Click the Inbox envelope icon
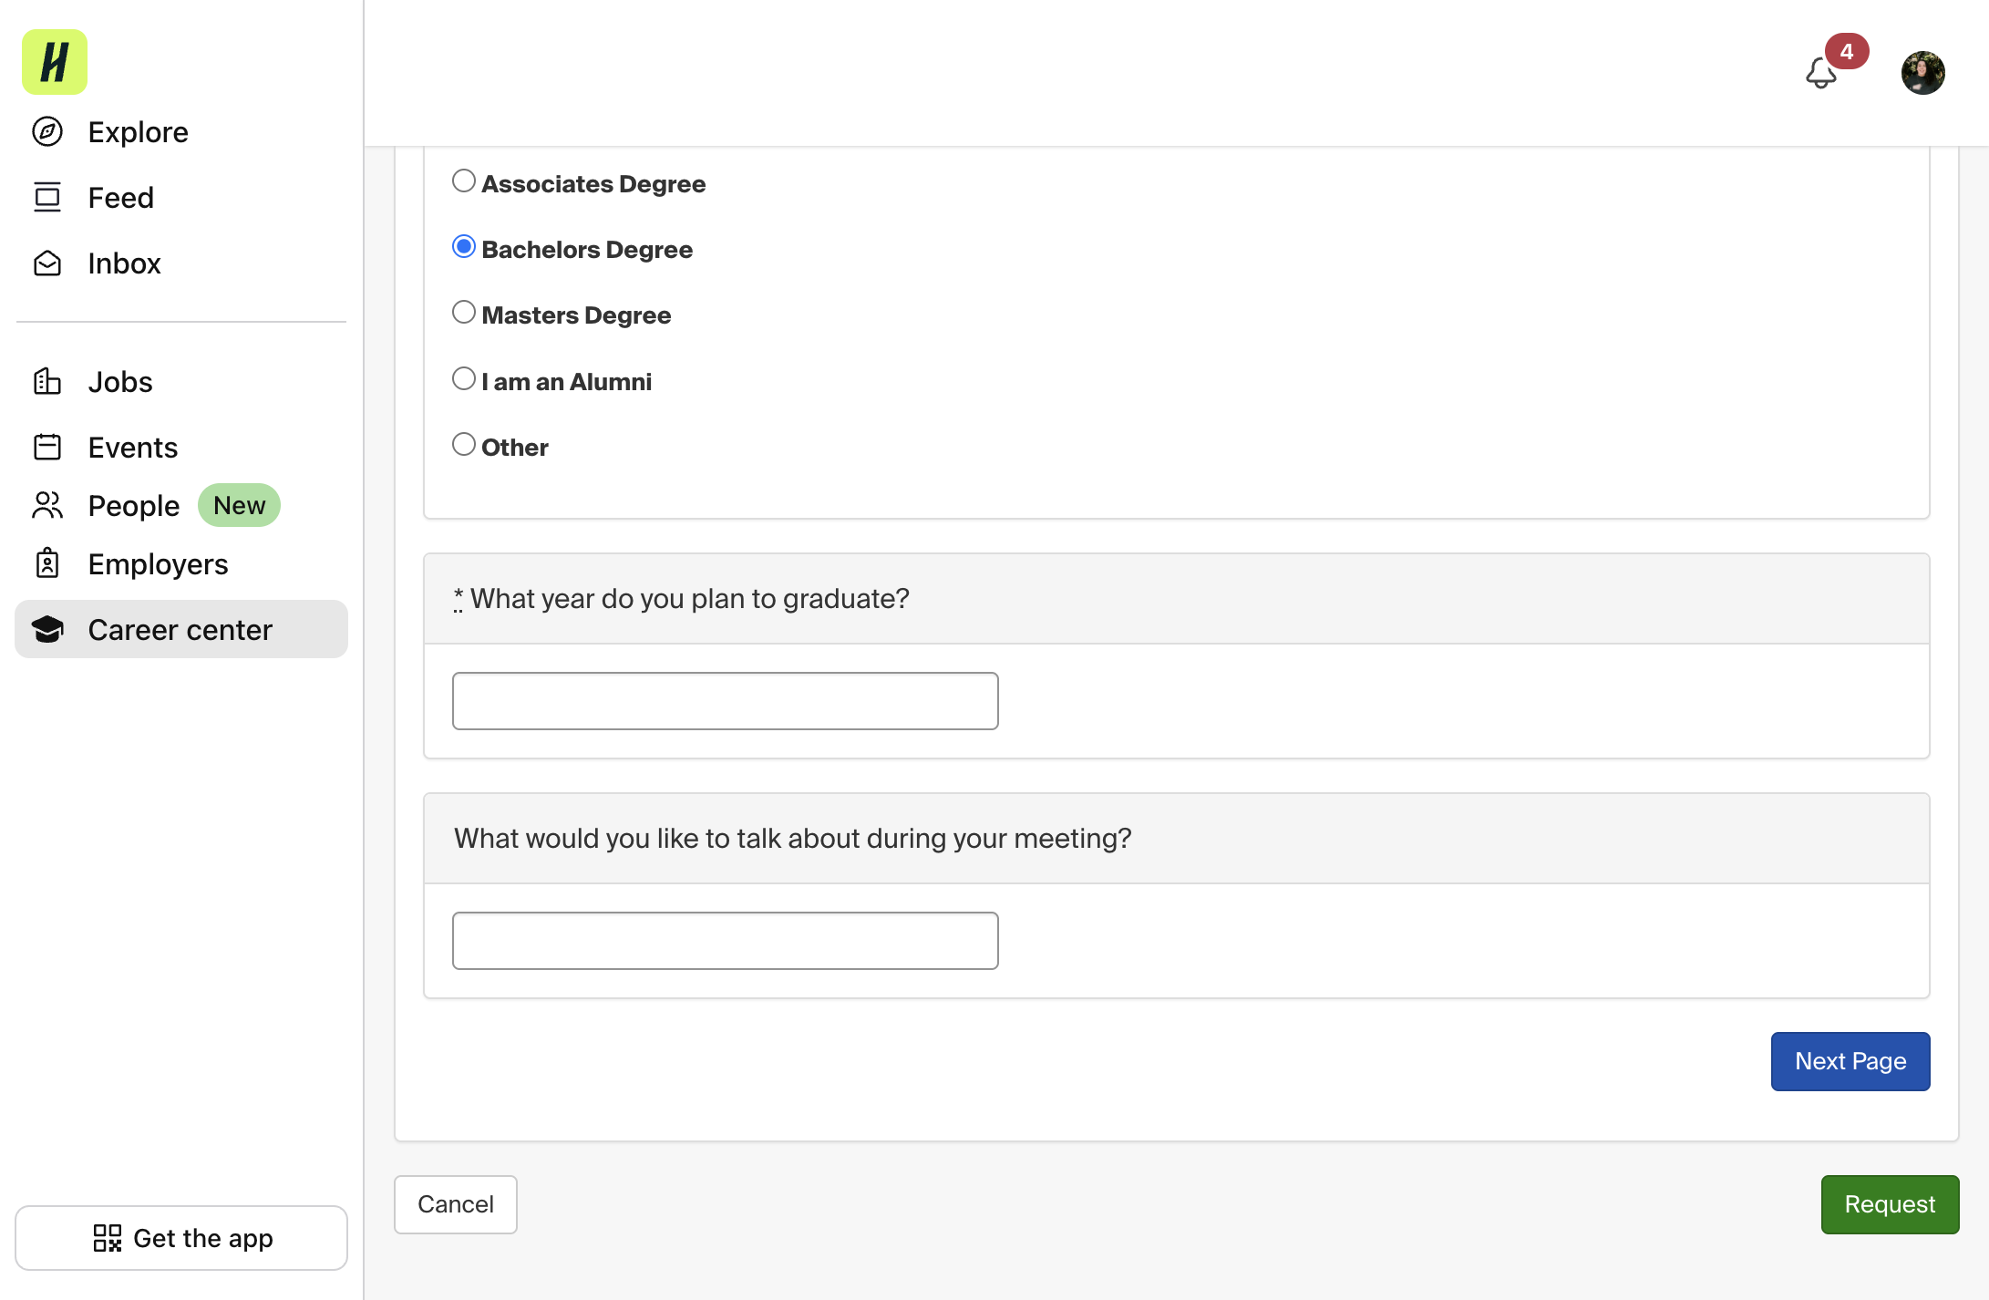 click(x=47, y=263)
